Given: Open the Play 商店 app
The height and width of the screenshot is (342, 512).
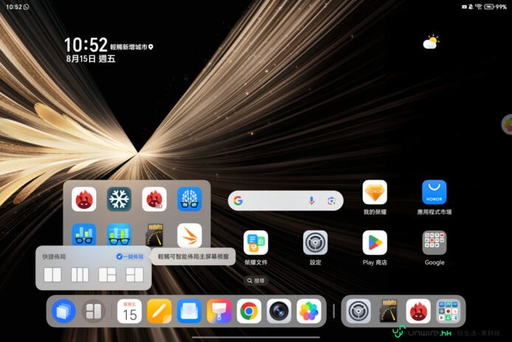Looking at the screenshot, I should pos(375,243).
